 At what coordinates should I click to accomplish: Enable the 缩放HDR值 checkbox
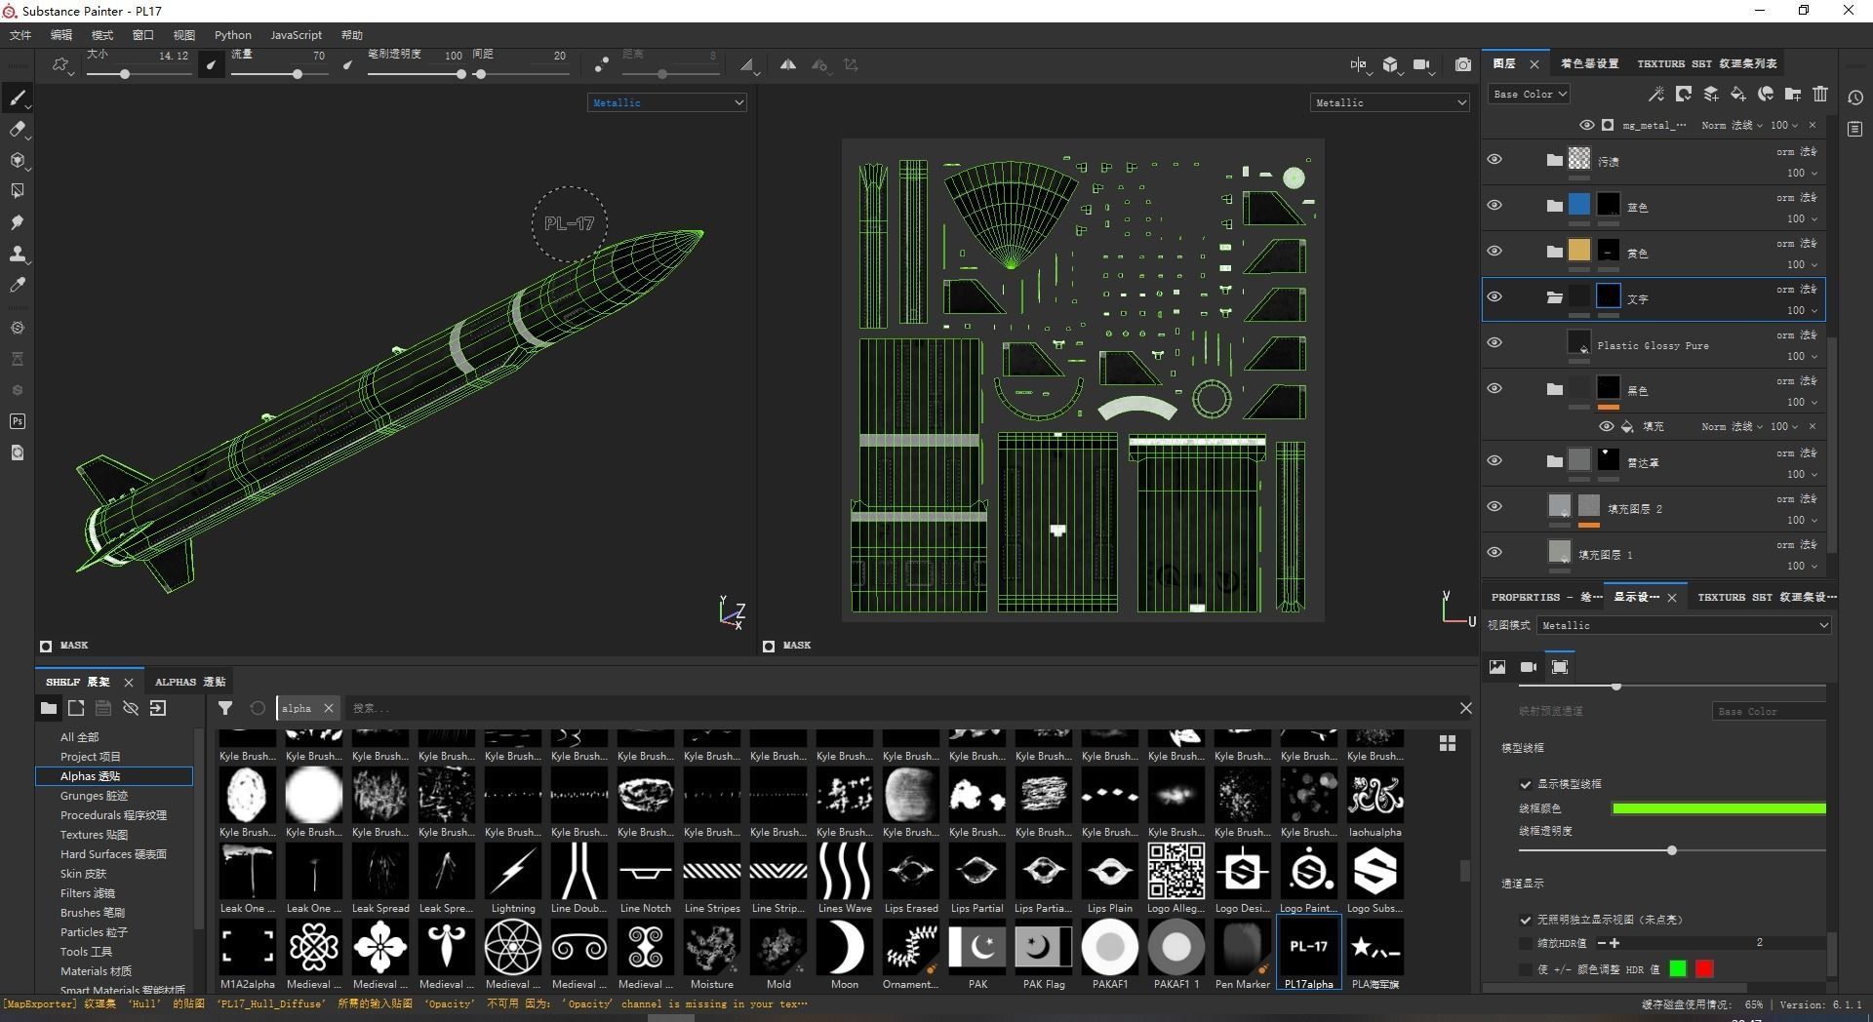click(x=1525, y=943)
